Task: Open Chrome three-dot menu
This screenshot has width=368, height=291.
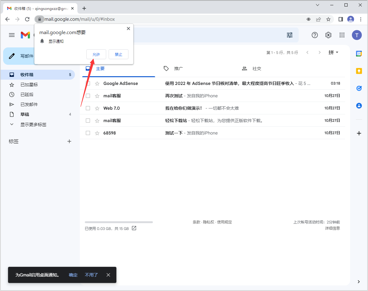Action: 361,19
